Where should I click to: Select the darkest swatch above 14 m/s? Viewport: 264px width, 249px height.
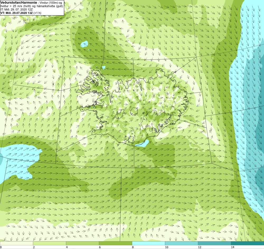(248, 243)
